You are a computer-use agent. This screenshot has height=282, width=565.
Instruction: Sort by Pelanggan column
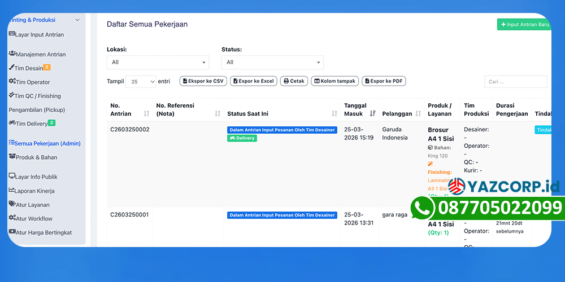point(401,110)
